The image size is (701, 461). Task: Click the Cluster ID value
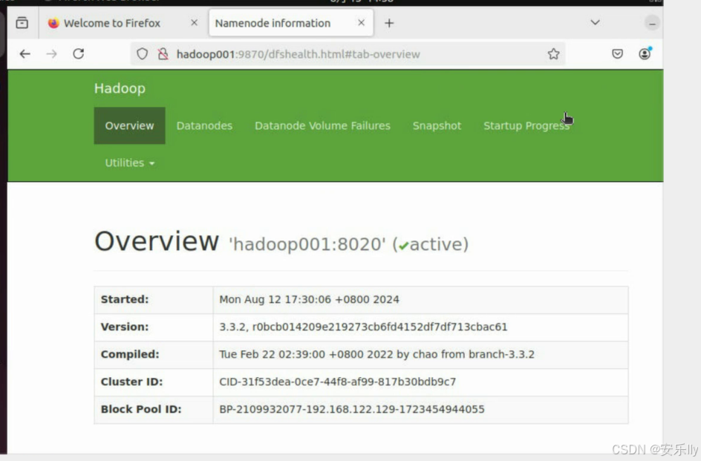pos(338,382)
